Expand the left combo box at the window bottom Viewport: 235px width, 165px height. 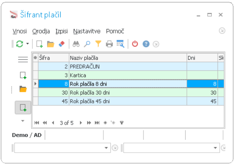[106, 148]
